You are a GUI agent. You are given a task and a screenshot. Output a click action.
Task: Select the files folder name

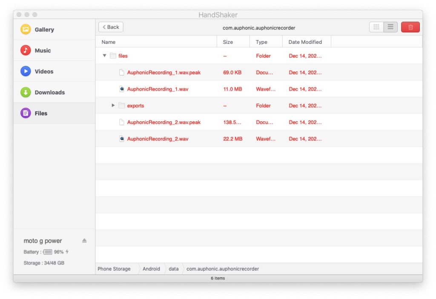click(123, 56)
